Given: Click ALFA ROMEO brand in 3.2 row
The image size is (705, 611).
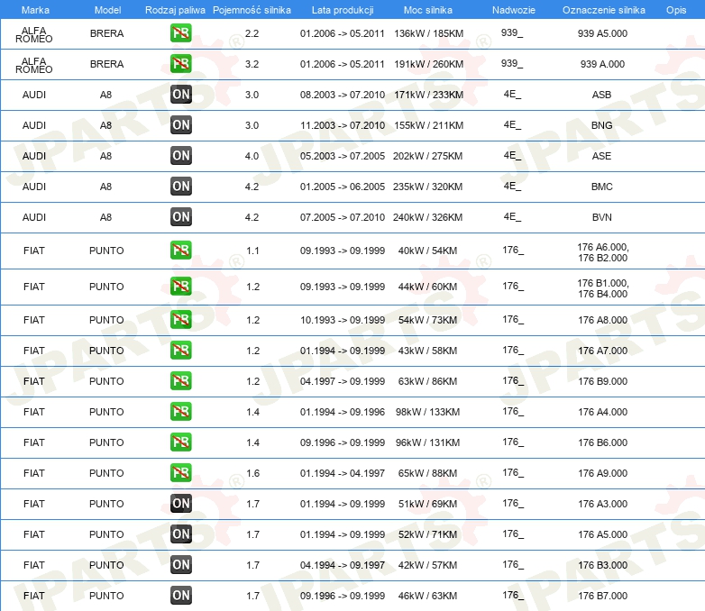Looking at the screenshot, I should 34,65.
